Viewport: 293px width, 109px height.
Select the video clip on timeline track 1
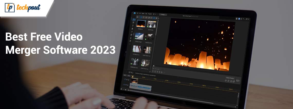pyautogui.click(x=135, y=81)
